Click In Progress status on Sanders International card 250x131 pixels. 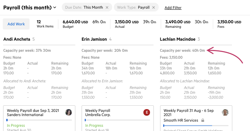pyautogui.click(x=16, y=125)
